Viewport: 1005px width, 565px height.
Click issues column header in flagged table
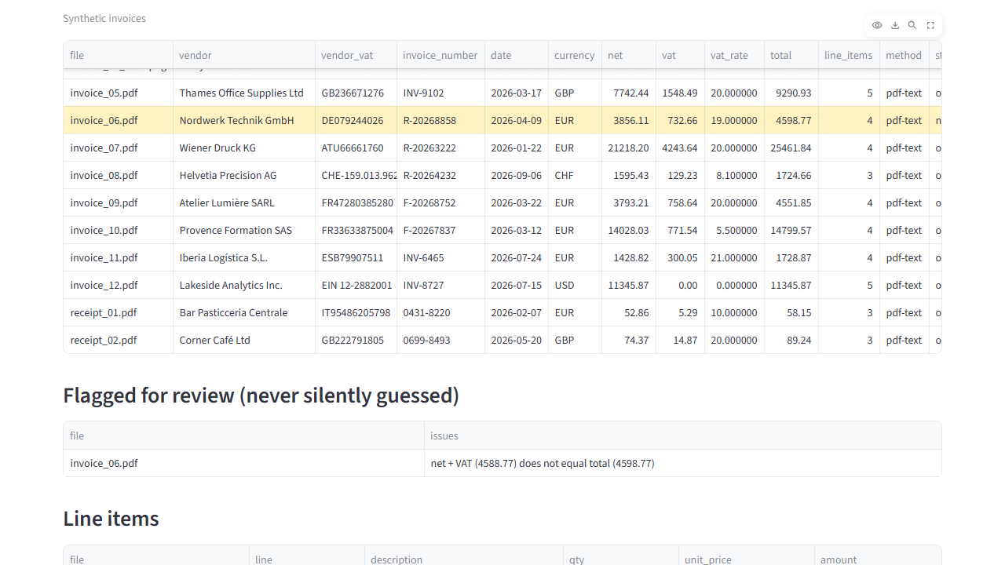tap(682, 436)
